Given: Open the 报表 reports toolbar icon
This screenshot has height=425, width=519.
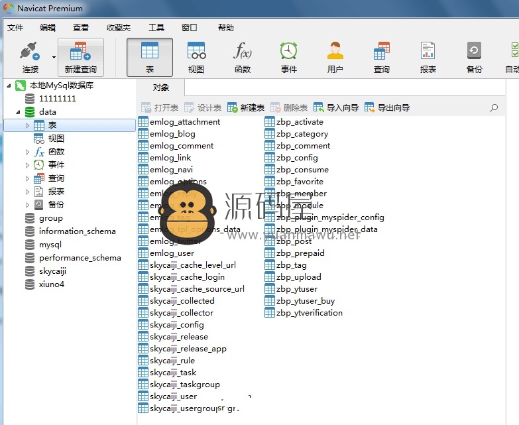Looking at the screenshot, I should pos(428,57).
